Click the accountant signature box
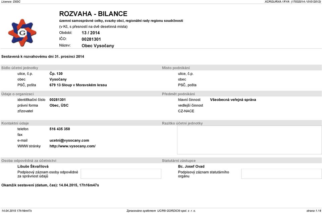Screen dimensions: 322x213 click(x=121, y=174)
